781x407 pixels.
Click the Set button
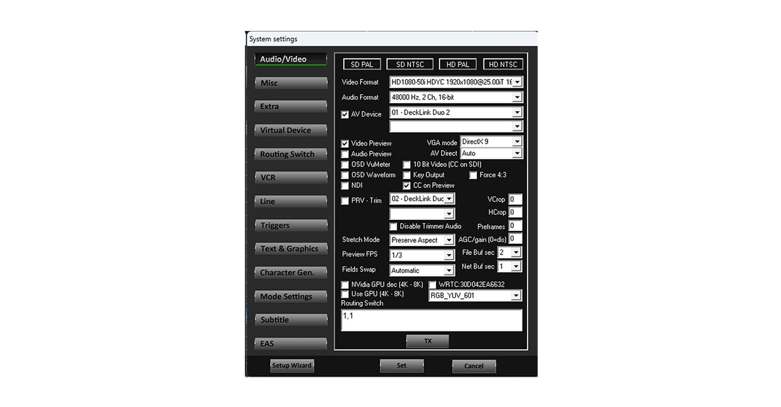tap(401, 365)
